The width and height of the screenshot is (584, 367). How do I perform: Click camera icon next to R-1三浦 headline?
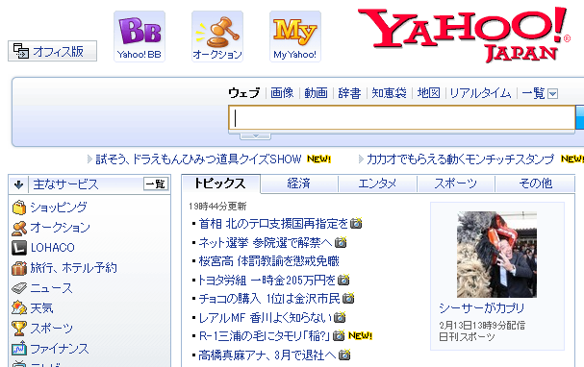click(339, 335)
